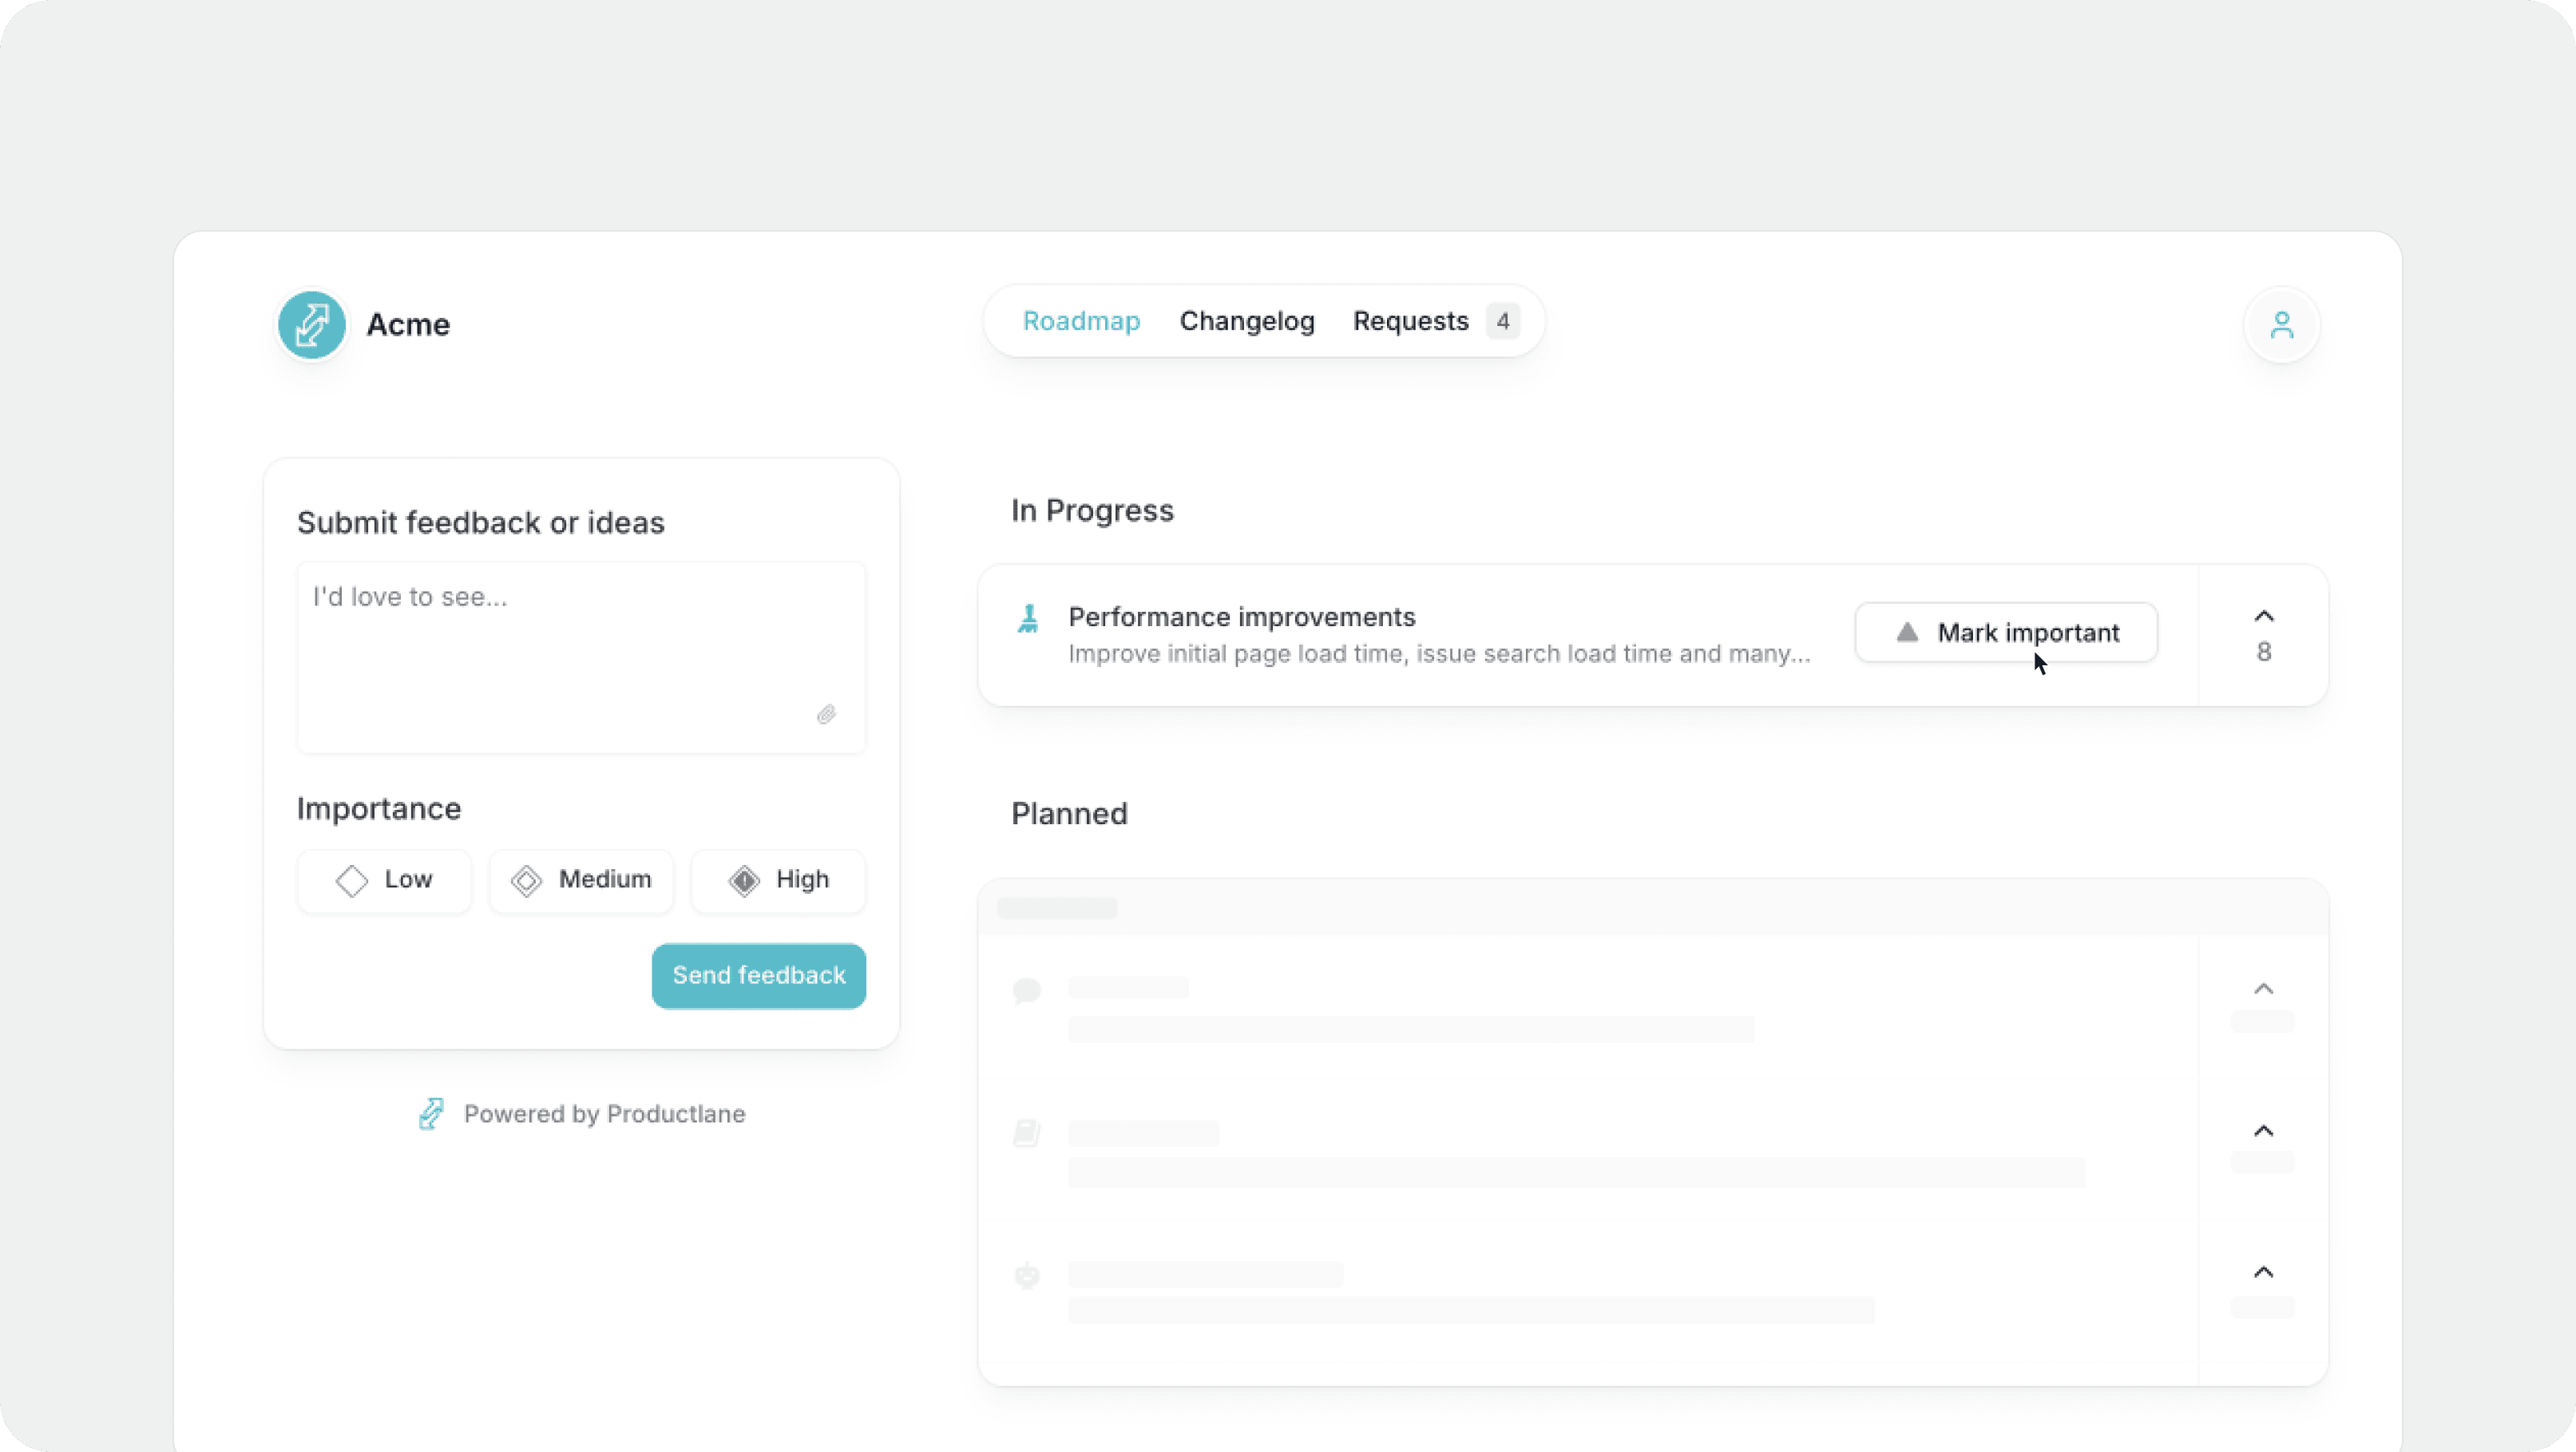The width and height of the screenshot is (2576, 1452).
Task: Open the Requests tab
Action: pos(1411,321)
